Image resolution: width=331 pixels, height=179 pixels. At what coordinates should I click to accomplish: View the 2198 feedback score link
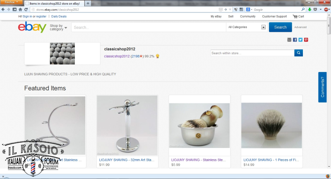pyautogui.click(x=136, y=56)
